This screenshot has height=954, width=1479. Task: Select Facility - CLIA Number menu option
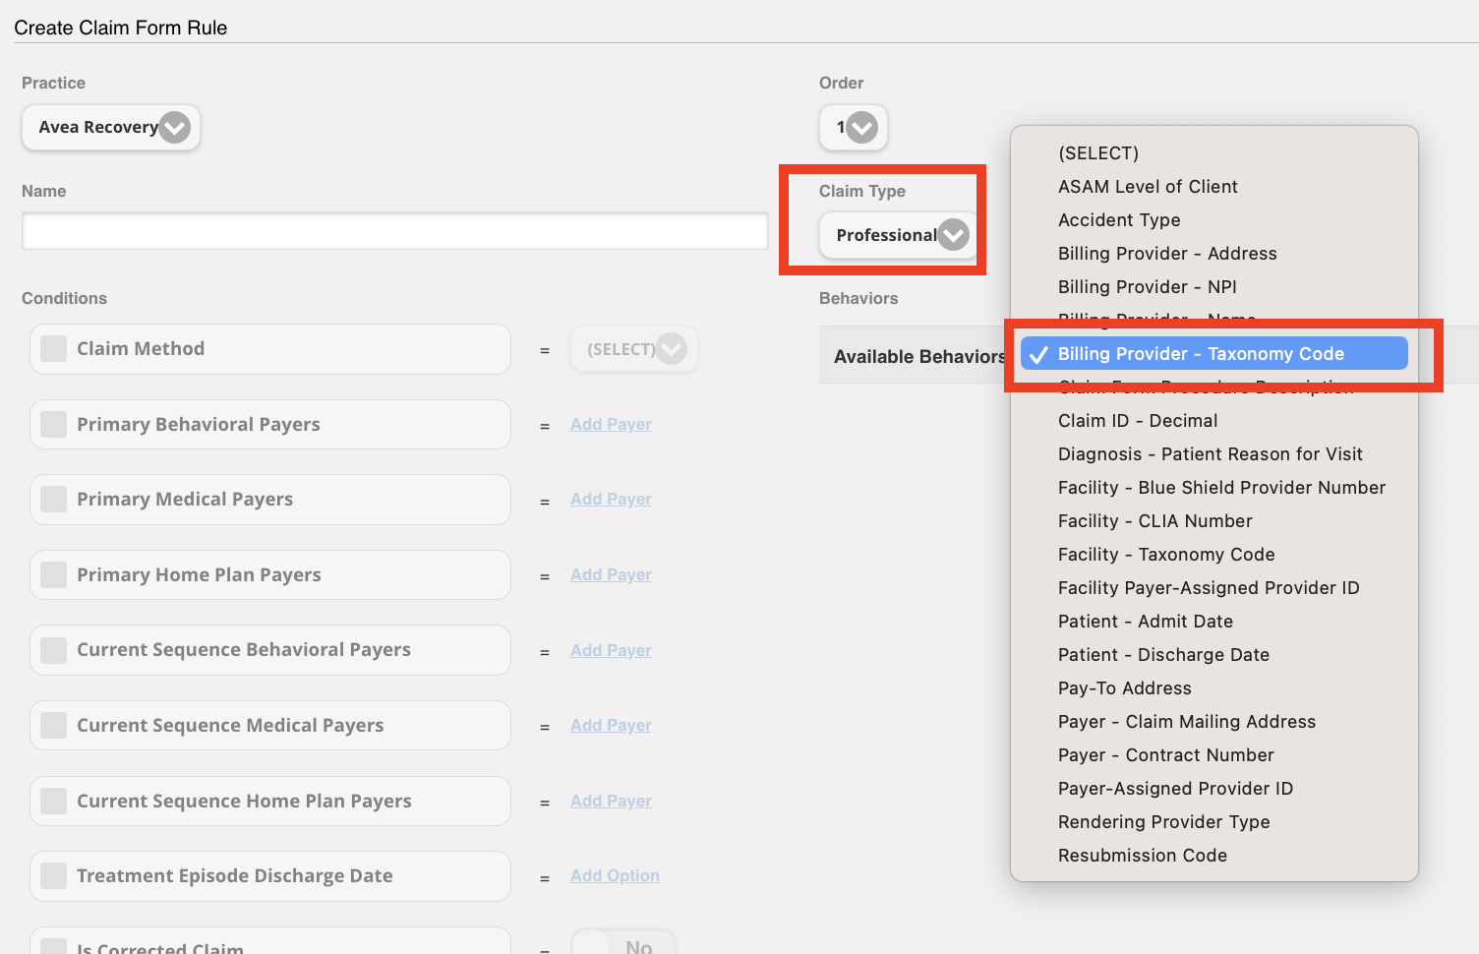click(x=1154, y=521)
